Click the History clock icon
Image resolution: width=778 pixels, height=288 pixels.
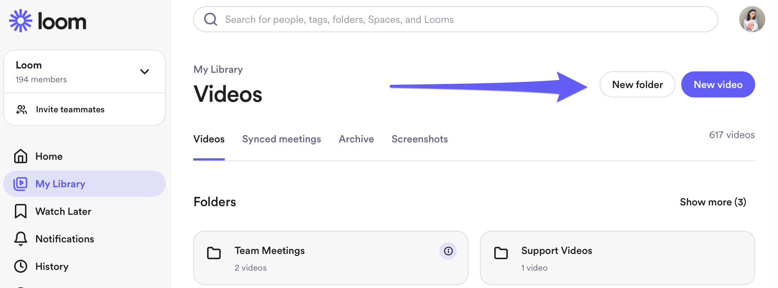[21, 267]
